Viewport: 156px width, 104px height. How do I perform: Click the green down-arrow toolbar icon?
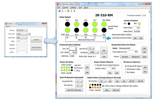pyautogui.click(x=72, y=11)
